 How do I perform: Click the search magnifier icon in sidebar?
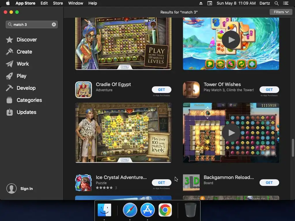pos(10,24)
